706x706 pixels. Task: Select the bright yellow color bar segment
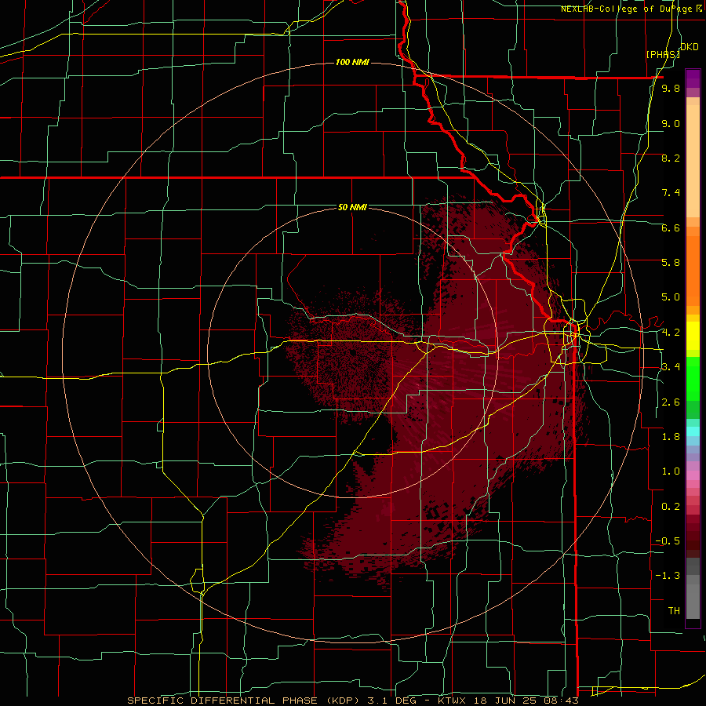[x=693, y=336]
